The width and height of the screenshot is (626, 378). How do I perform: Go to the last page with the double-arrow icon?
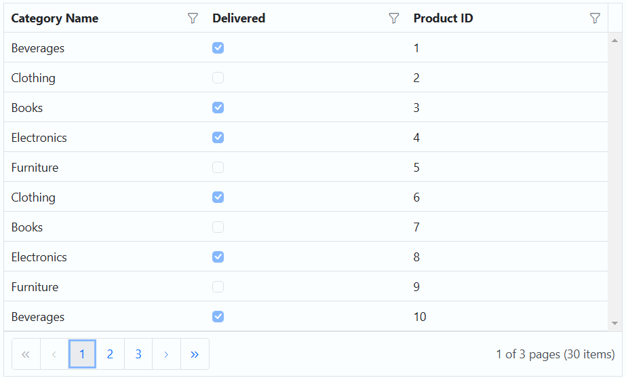point(195,354)
